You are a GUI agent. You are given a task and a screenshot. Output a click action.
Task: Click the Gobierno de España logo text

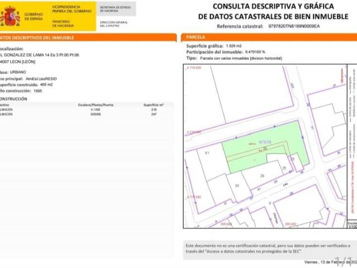[x=33, y=16]
